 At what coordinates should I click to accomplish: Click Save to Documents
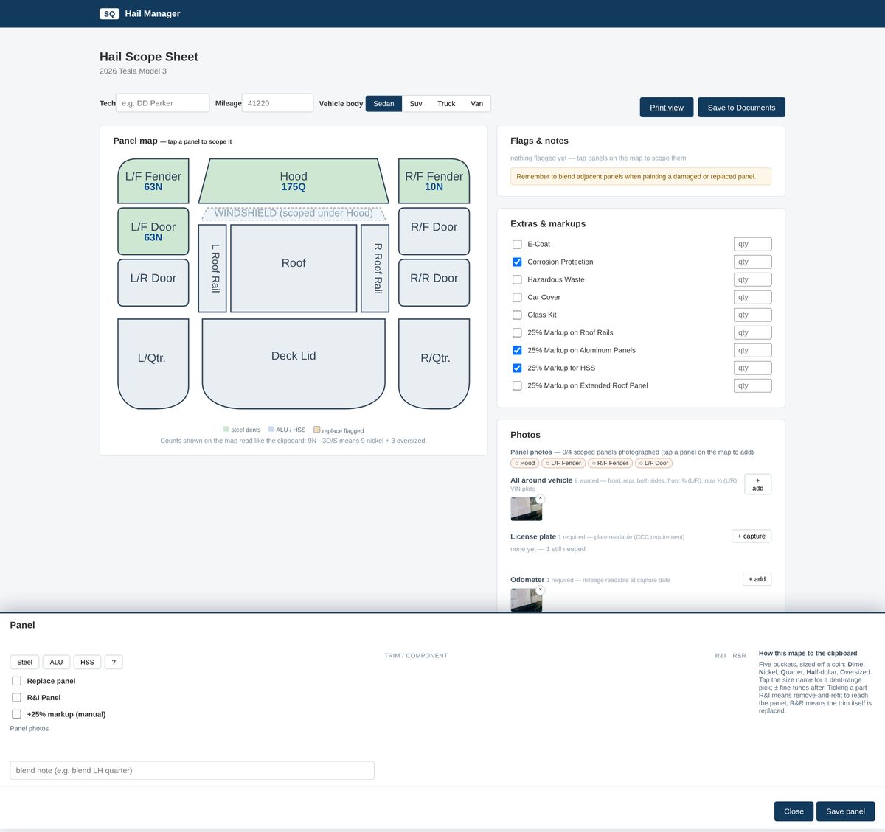741,108
